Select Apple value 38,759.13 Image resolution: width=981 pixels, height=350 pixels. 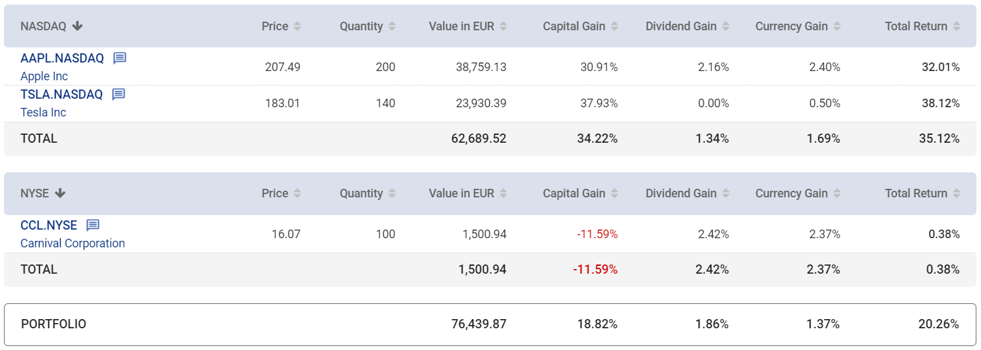point(481,67)
